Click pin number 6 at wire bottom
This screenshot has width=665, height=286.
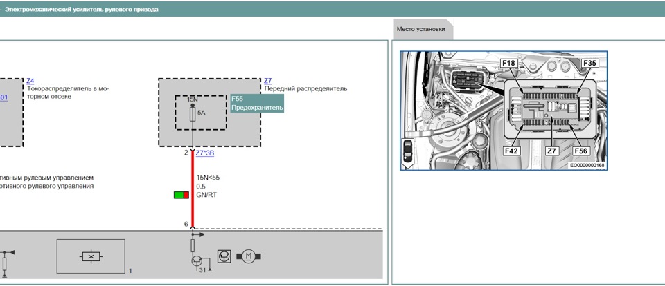click(x=186, y=225)
